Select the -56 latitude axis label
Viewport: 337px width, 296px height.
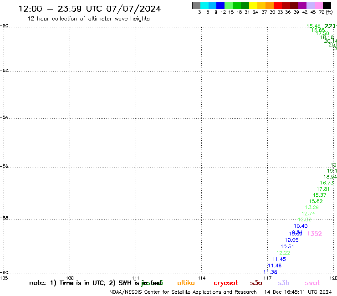tap(4, 166)
